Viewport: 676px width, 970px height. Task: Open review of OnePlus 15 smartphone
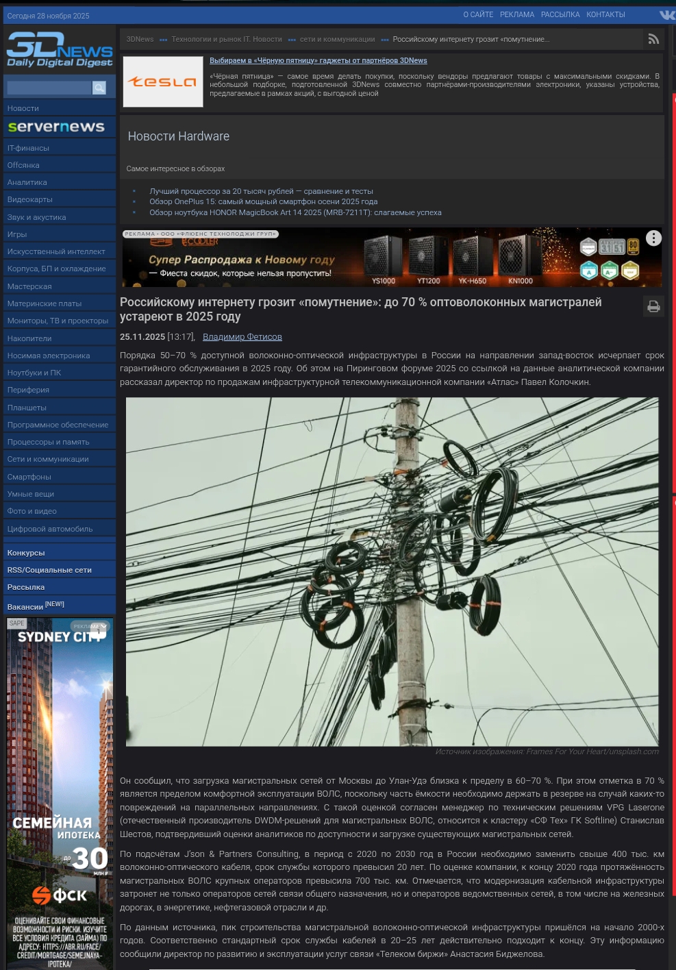pos(262,201)
